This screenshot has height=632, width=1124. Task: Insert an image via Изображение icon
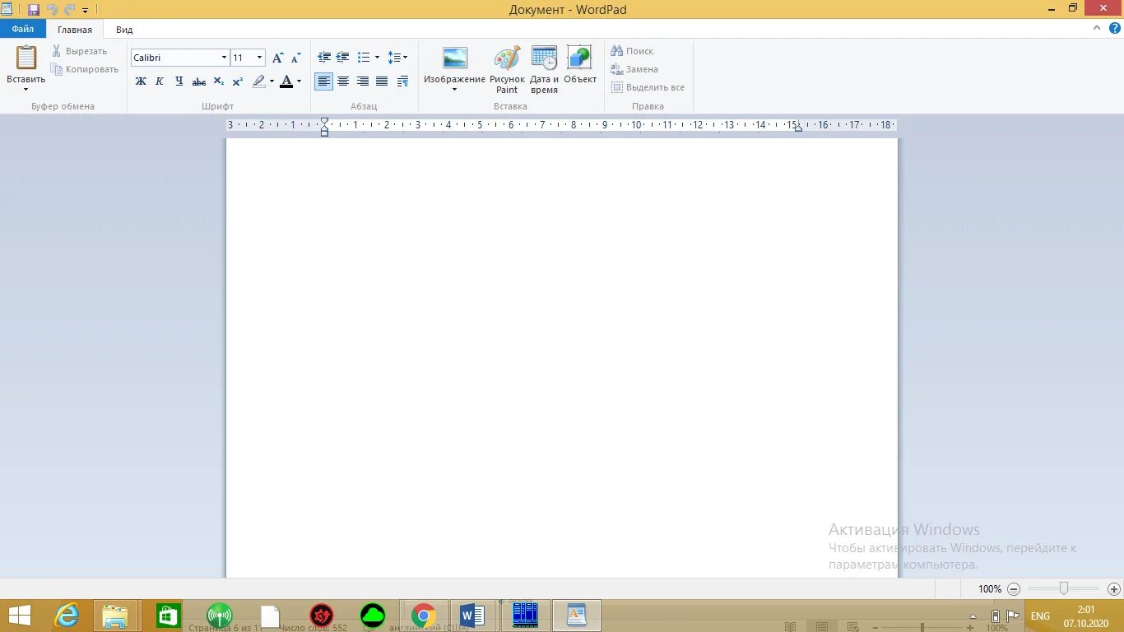pos(455,58)
